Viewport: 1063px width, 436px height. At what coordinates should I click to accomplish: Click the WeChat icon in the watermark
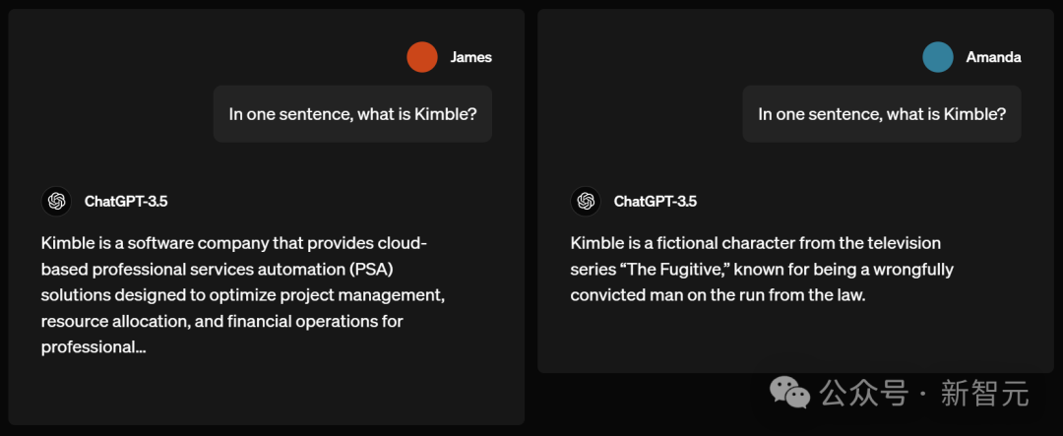790,394
